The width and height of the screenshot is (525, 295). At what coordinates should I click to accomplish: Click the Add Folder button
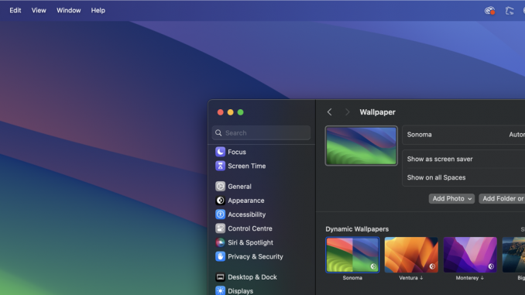502,198
